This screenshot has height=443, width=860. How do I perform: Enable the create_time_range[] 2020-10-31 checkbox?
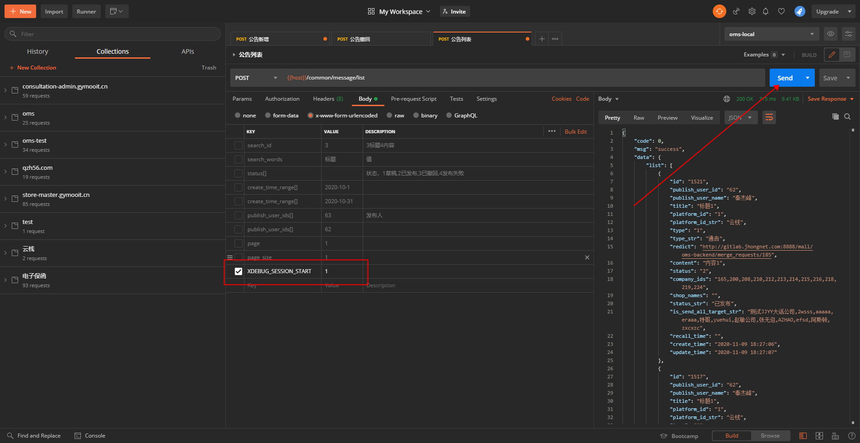click(x=238, y=201)
